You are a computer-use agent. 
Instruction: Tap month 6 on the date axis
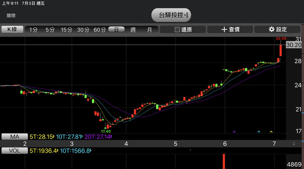tap(225, 144)
